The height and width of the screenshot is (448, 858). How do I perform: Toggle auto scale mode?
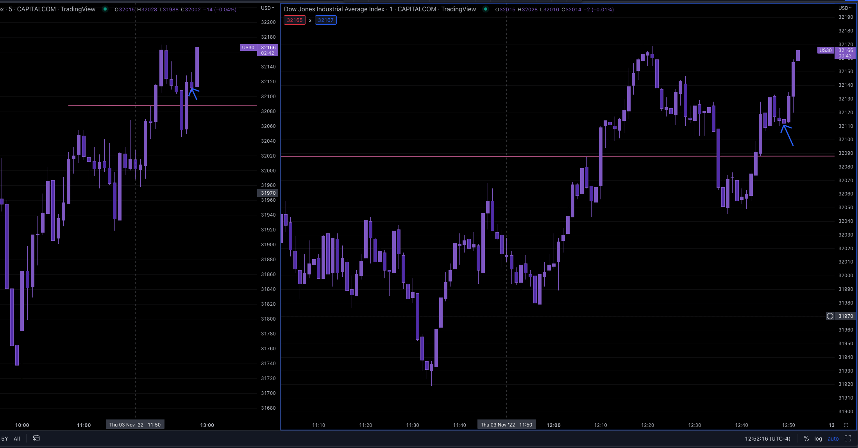833,438
